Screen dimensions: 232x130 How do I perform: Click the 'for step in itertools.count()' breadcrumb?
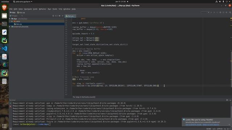pos(84,97)
